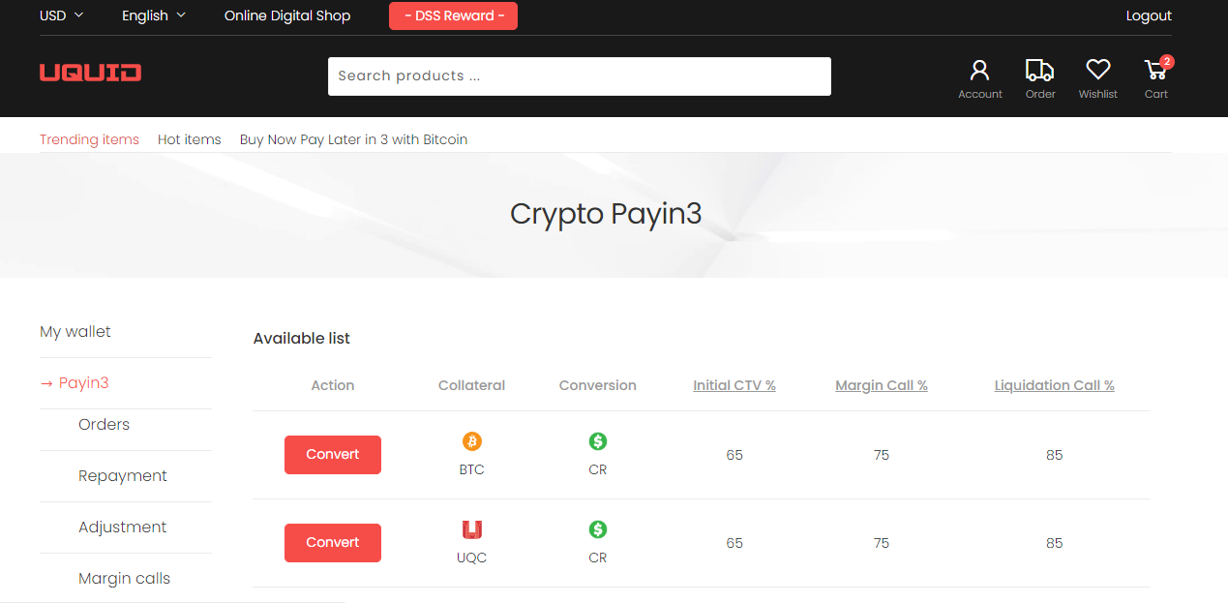Open the Trending items menu
Screen dimensions: 1228x603
(89, 139)
